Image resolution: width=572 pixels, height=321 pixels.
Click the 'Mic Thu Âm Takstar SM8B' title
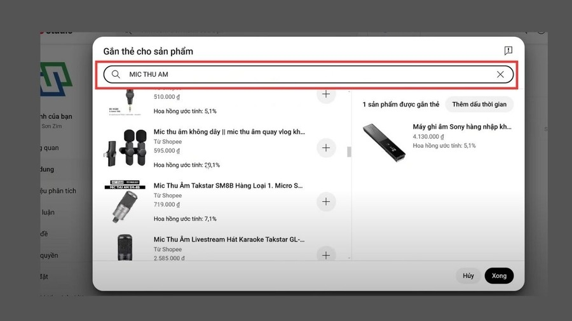pos(228,186)
